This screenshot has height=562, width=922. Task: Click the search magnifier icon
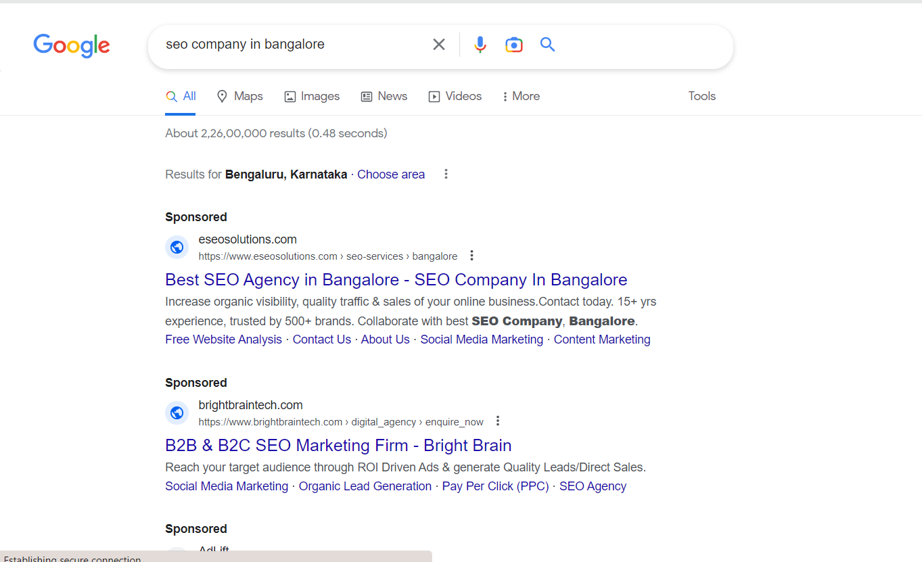(x=547, y=44)
